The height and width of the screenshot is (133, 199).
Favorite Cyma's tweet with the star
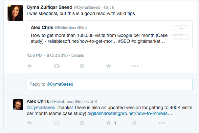108,66
